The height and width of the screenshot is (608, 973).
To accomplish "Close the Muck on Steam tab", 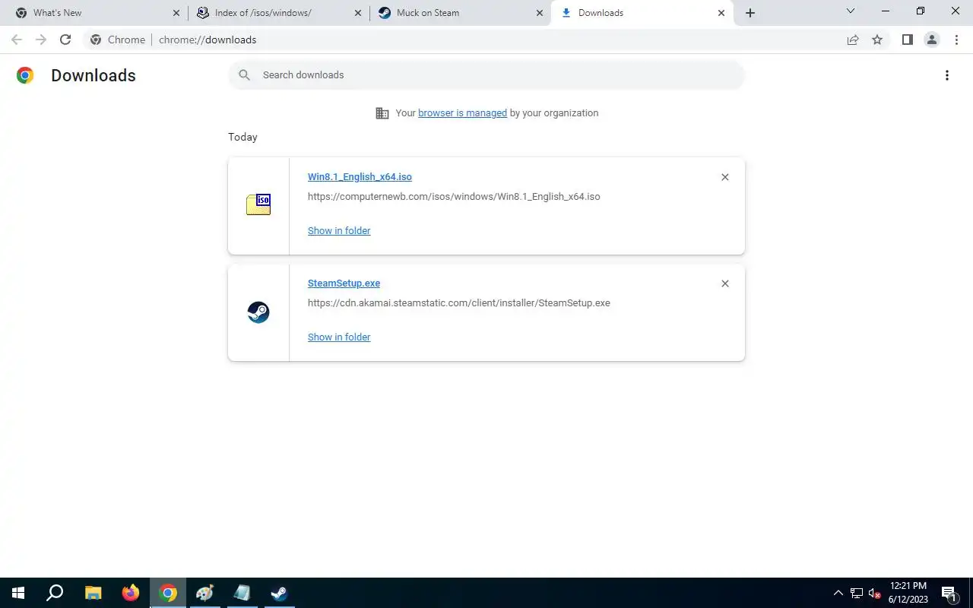I will [540, 13].
